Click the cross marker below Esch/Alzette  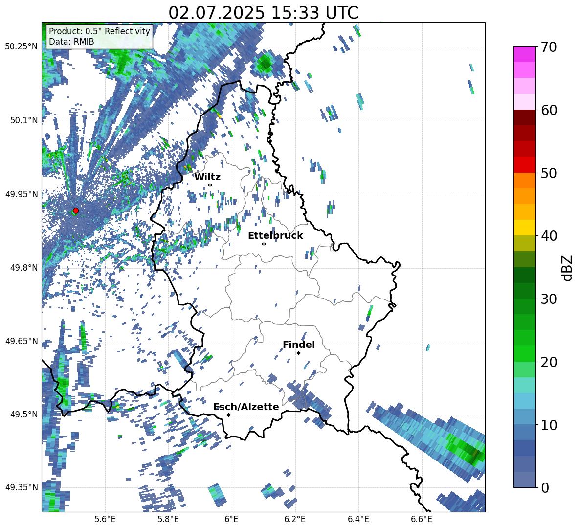tap(228, 415)
